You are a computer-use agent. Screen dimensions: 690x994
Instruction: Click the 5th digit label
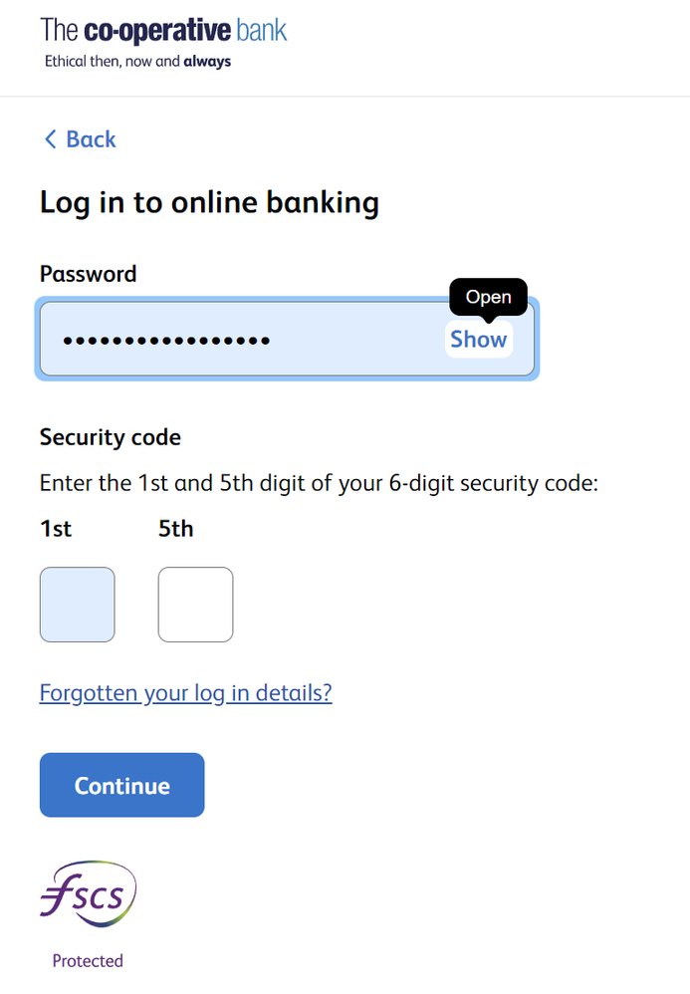pyautogui.click(x=175, y=528)
